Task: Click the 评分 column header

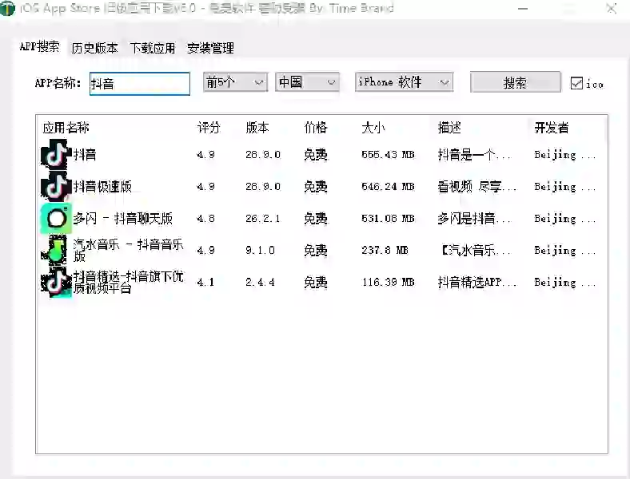Action: point(209,128)
